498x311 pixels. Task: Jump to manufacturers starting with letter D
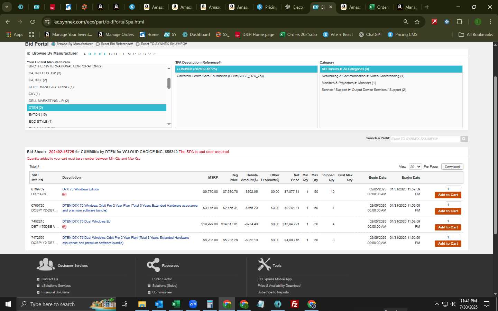pos(100,54)
